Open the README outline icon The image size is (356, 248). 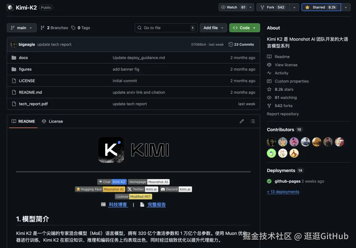click(x=252, y=121)
